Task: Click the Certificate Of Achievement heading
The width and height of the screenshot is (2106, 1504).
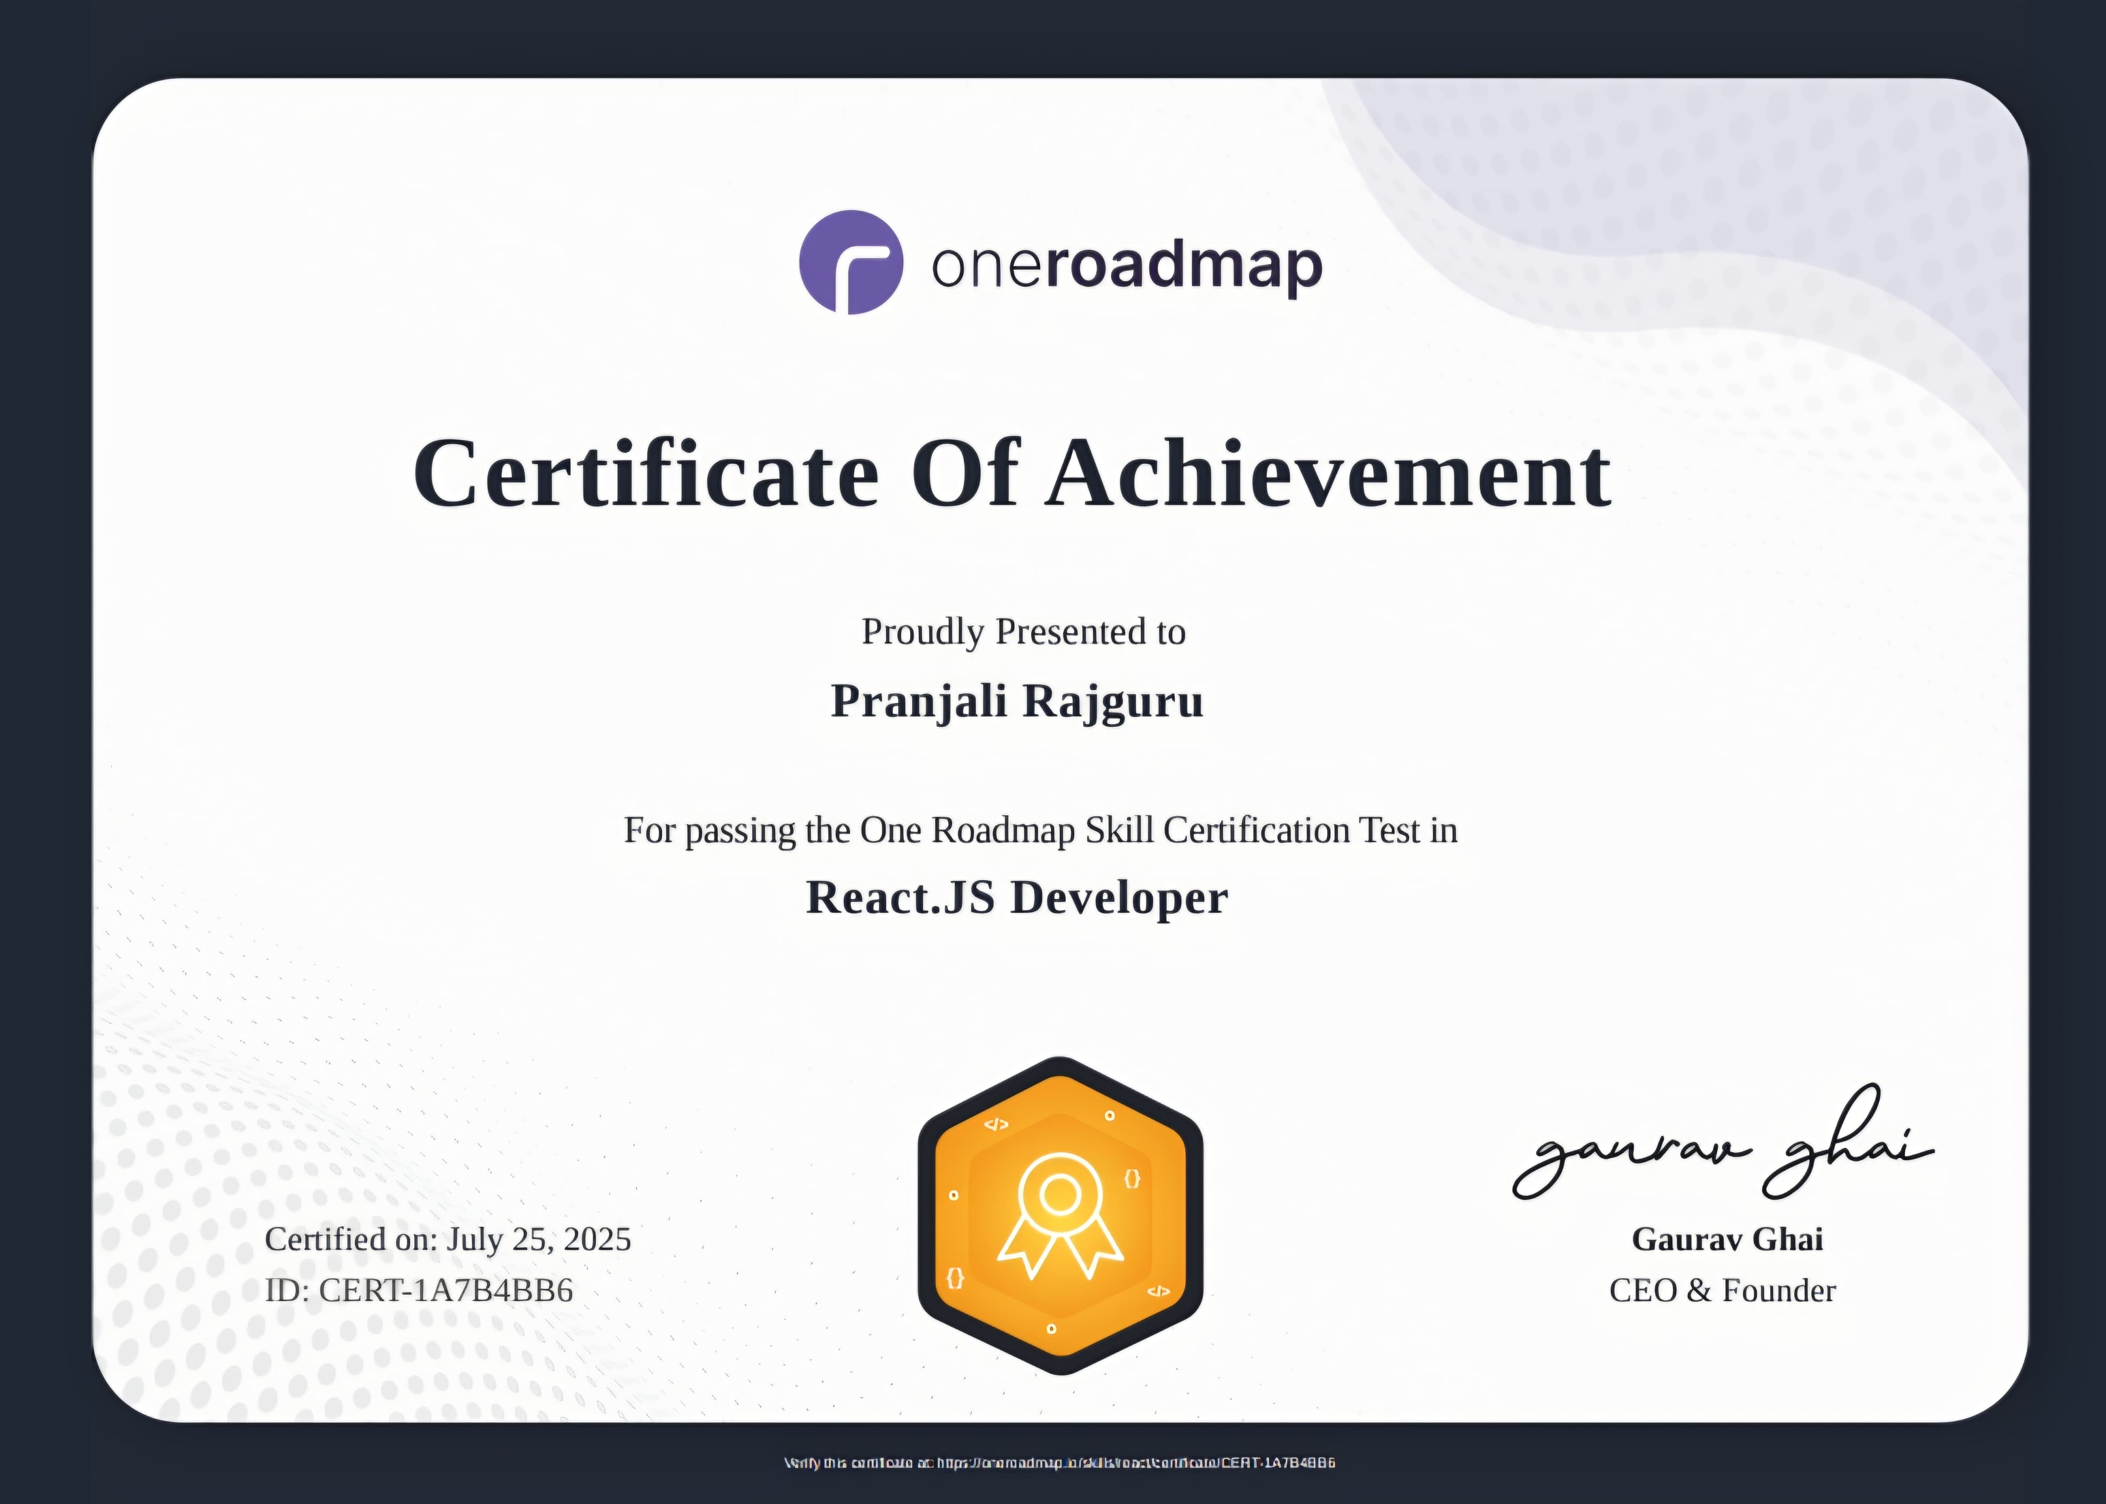Action: pyautogui.click(x=1012, y=474)
